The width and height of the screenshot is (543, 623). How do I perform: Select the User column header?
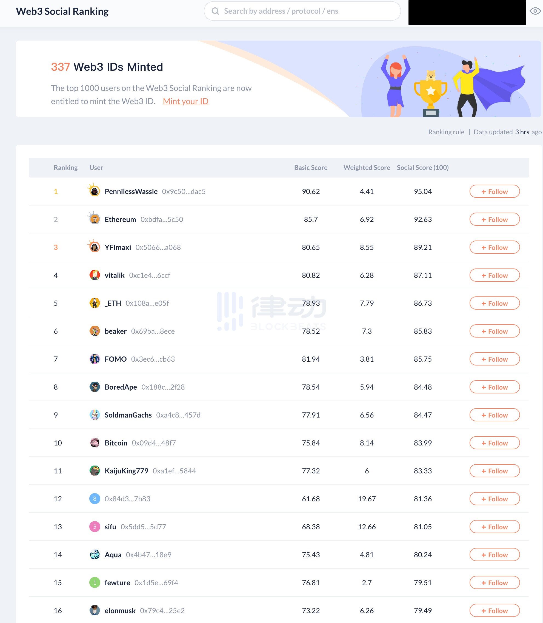click(x=96, y=167)
